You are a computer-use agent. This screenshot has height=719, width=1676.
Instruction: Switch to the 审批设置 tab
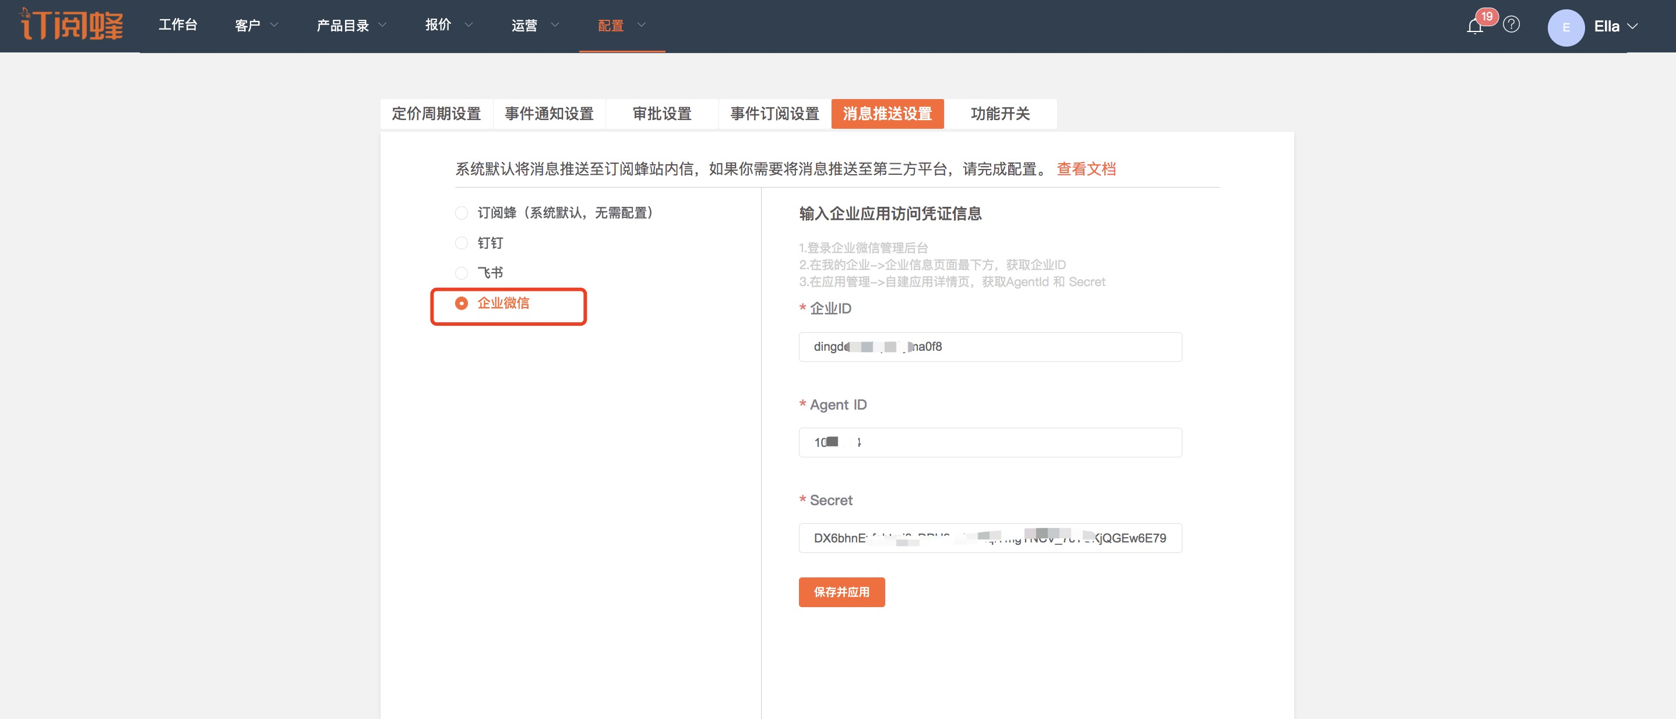pyautogui.click(x=661, y=114)
